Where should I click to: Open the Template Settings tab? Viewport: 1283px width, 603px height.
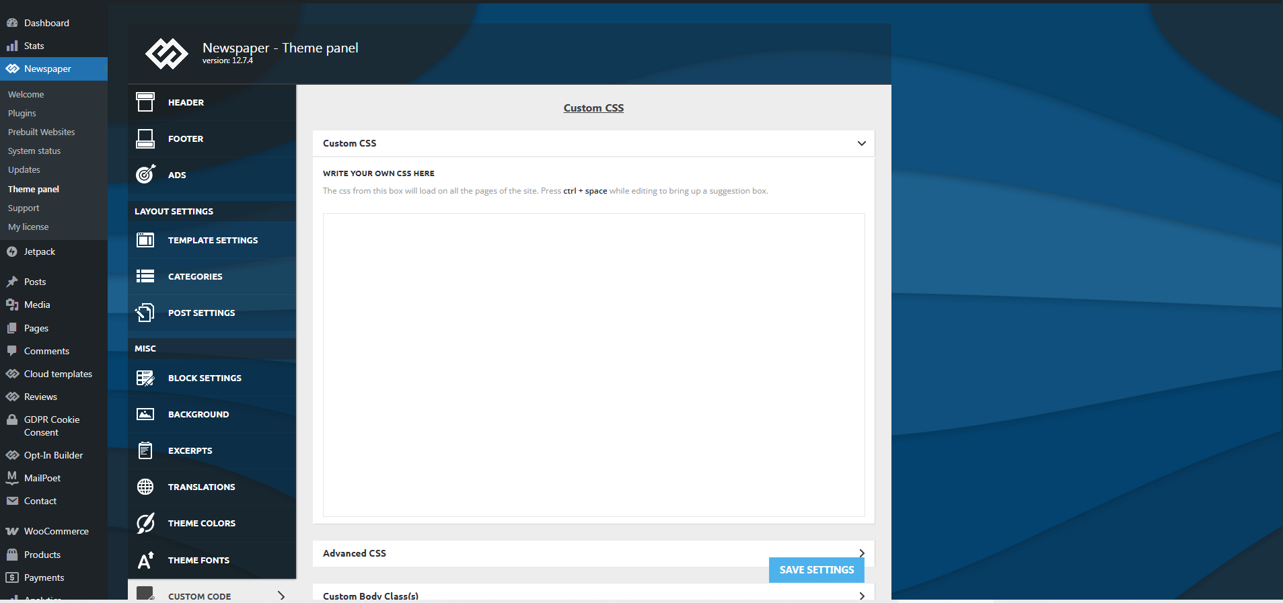click(212, 240)
